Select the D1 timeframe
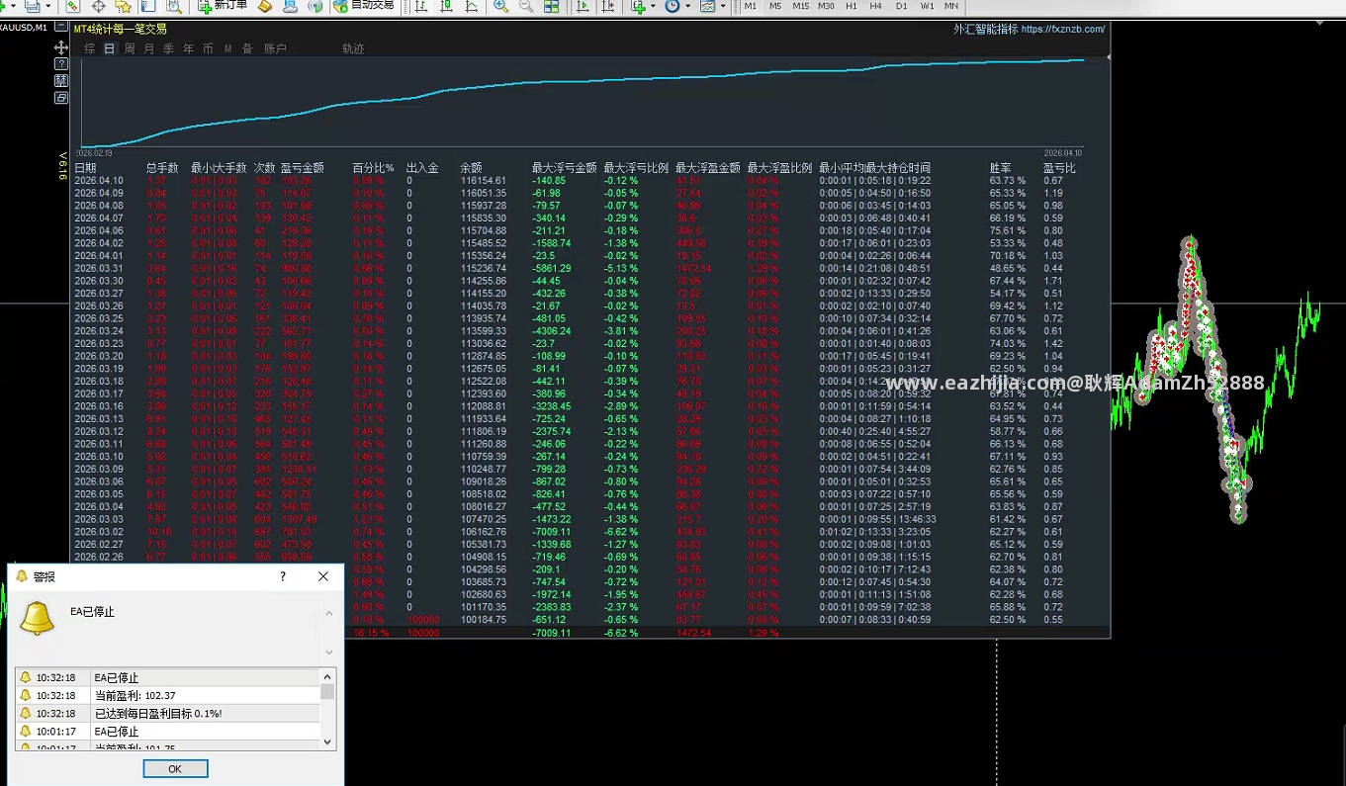 point(901,6)
